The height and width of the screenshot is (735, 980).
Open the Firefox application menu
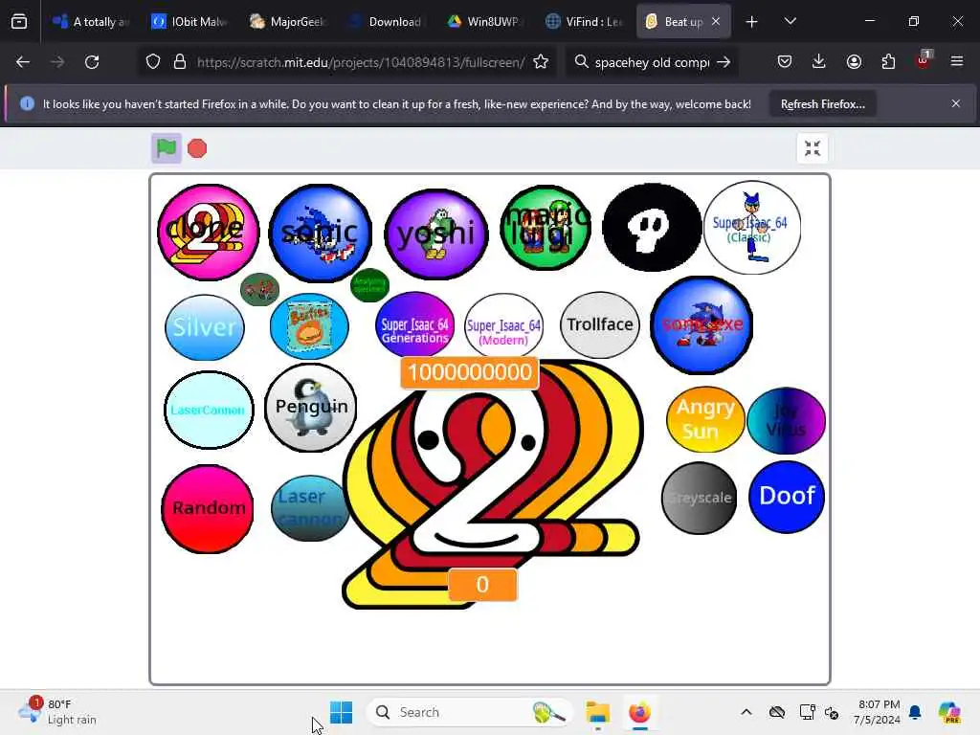(957, 61)
